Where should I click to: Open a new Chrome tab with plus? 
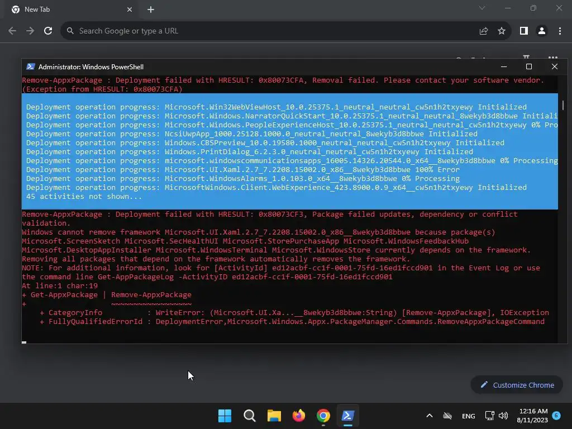(x=151, y=9)
